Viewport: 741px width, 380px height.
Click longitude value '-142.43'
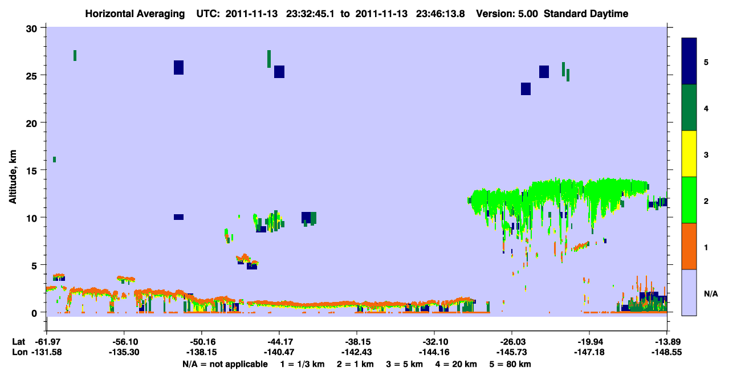(x=356, y=353)
